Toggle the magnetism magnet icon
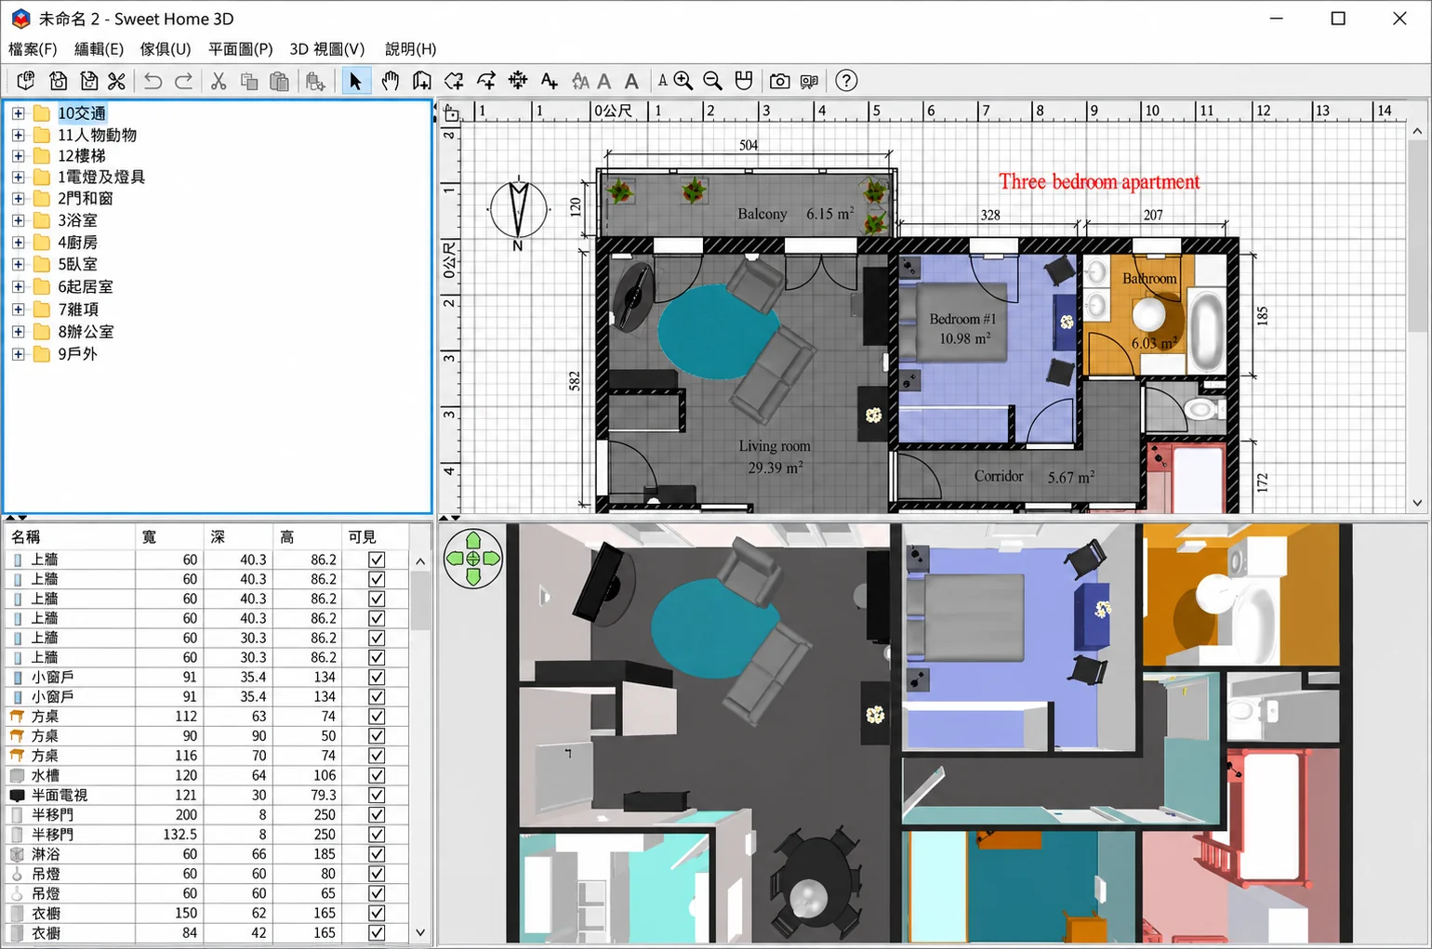 (744, 81)
